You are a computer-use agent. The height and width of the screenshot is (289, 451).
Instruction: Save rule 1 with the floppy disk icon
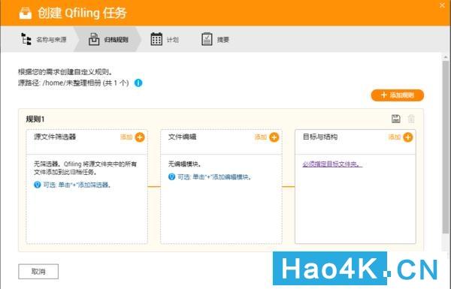pyautogui.click(x=396, y=119)
